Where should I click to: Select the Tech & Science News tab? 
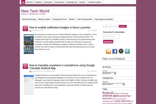click(85, 19)
